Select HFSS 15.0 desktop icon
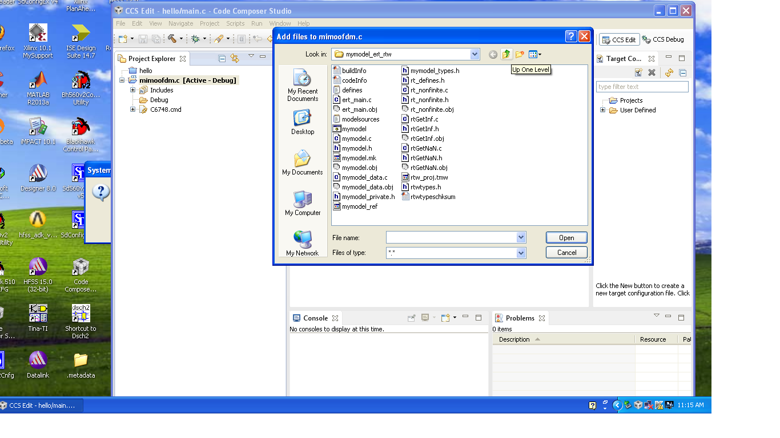Viewport: 780px width, 438px height. pyautogui.click(x=38, y=275)
